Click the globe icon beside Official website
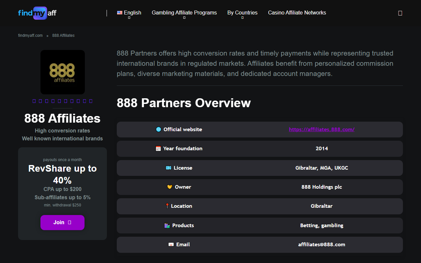This screenshot has width=421, height=263. 159,130
